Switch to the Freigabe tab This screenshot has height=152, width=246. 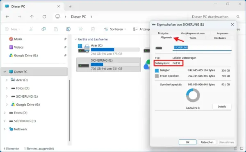(163, 33)
